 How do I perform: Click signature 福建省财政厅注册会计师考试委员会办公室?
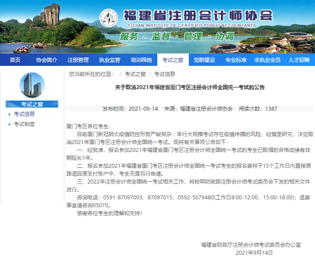251,245
